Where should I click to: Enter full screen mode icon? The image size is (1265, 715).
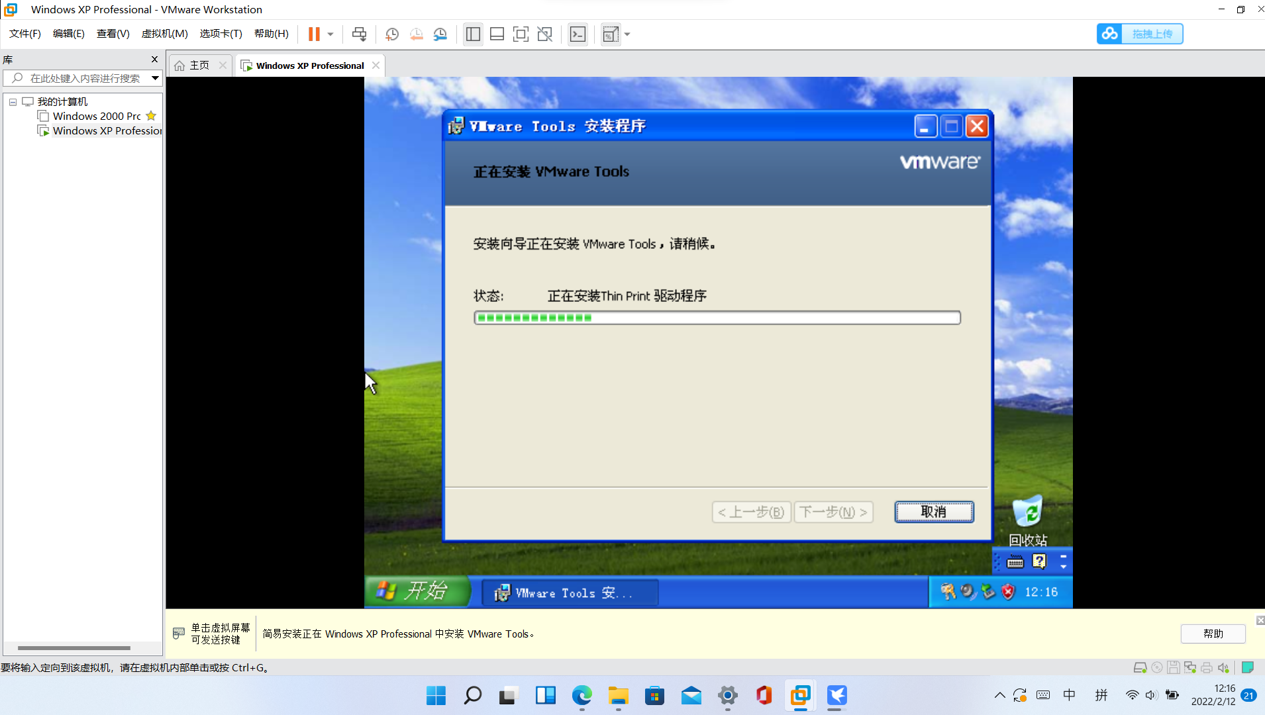coord(521,34)
